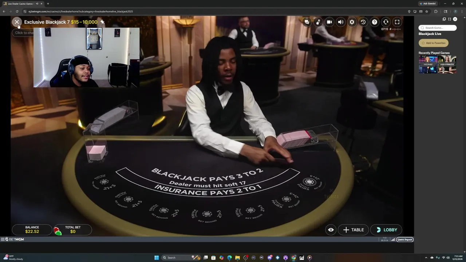Open a new browser tab
Viewport: 466px width, 262px height.
(x=48, y=4)
